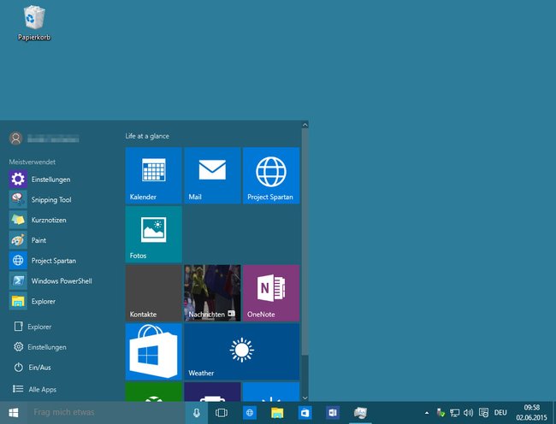Open the volume speaker tray icon
The image size is (556, 424).
point(469,413)
